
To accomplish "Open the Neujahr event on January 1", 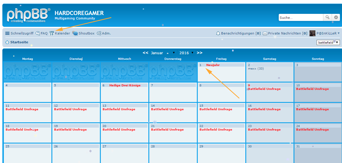I will pos(213,65).
